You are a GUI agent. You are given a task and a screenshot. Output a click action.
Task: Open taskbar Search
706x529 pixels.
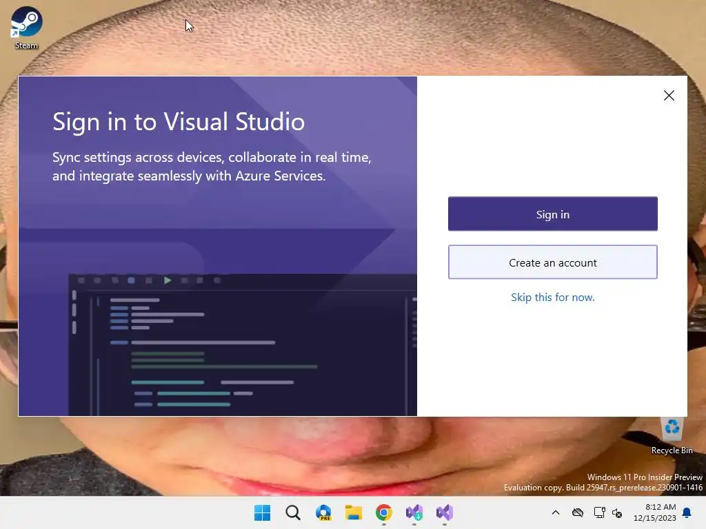tap(292, 512)
